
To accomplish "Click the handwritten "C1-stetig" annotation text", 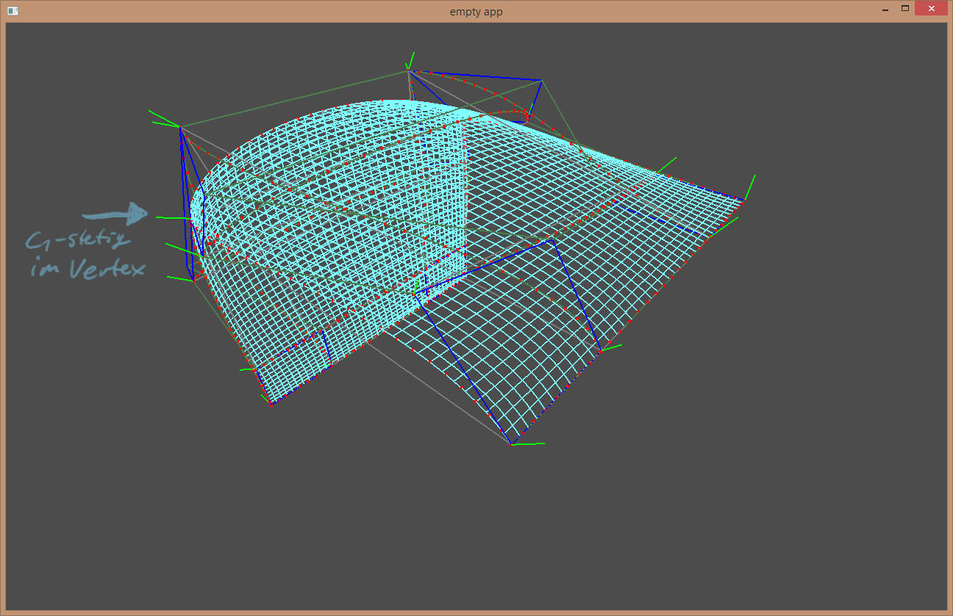I will pyautogui.click(x=79, y=241).
